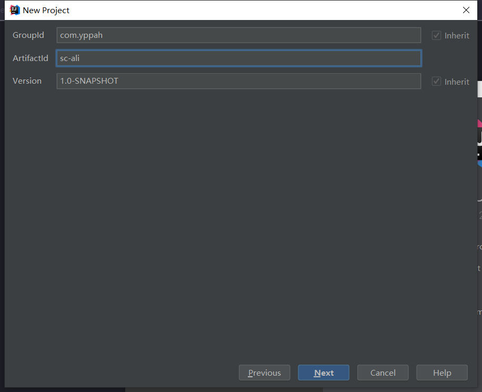Focus the GroupId field containing com.yppah
The image size is (482, 392).
coord(238,35)
